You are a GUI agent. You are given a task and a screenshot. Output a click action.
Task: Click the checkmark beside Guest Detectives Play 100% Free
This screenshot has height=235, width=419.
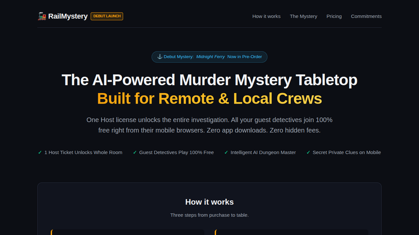135,152
